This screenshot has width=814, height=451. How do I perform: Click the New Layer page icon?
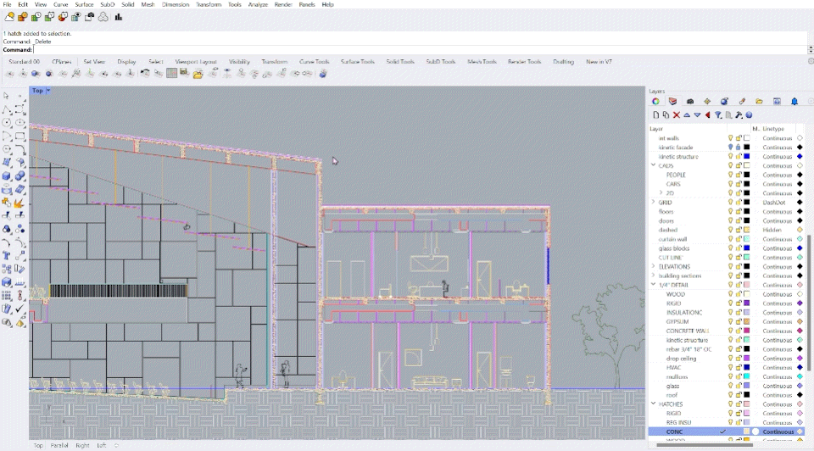tap(655, 115)
